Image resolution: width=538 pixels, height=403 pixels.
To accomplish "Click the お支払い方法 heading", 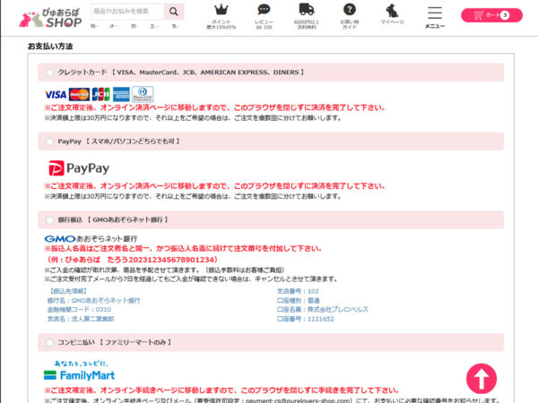I will 50,47.
